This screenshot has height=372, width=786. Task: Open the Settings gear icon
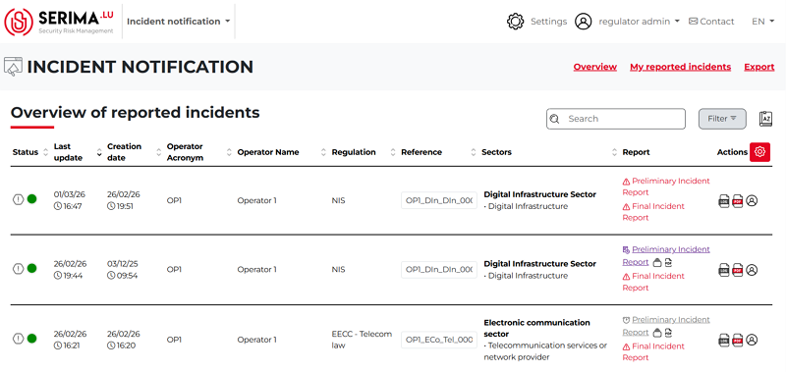(515, 22)
